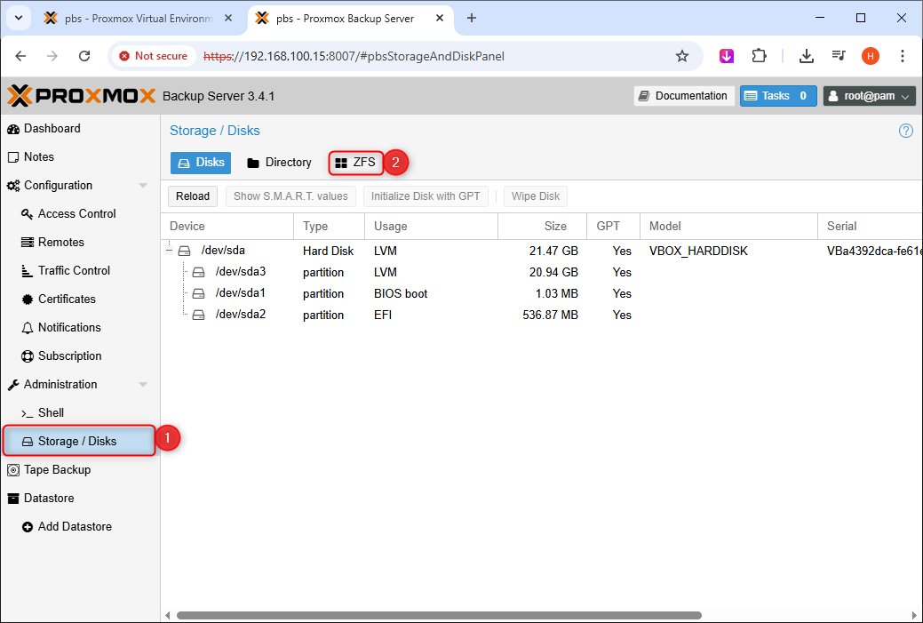The image size is (923, 623).
Task: Click the /dev/sda1 partition icon
Action: tap(198, 293)
